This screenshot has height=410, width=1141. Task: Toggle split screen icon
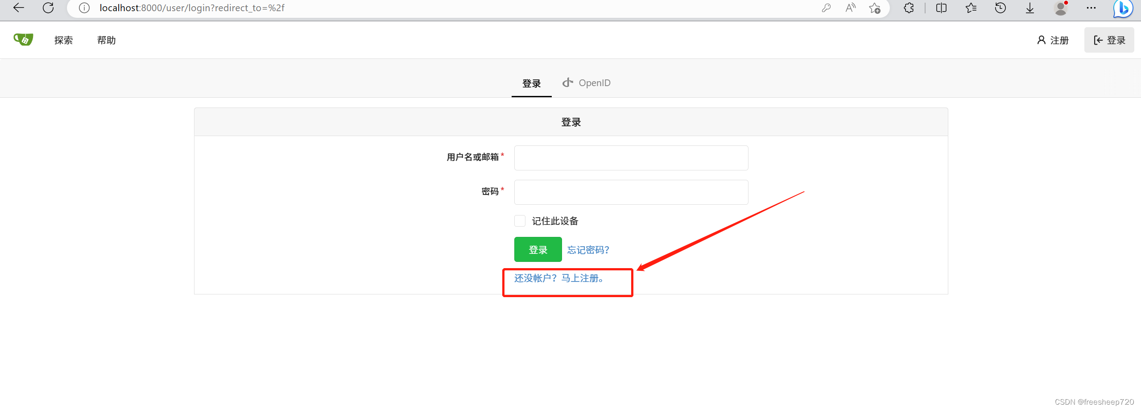(941, 8)
